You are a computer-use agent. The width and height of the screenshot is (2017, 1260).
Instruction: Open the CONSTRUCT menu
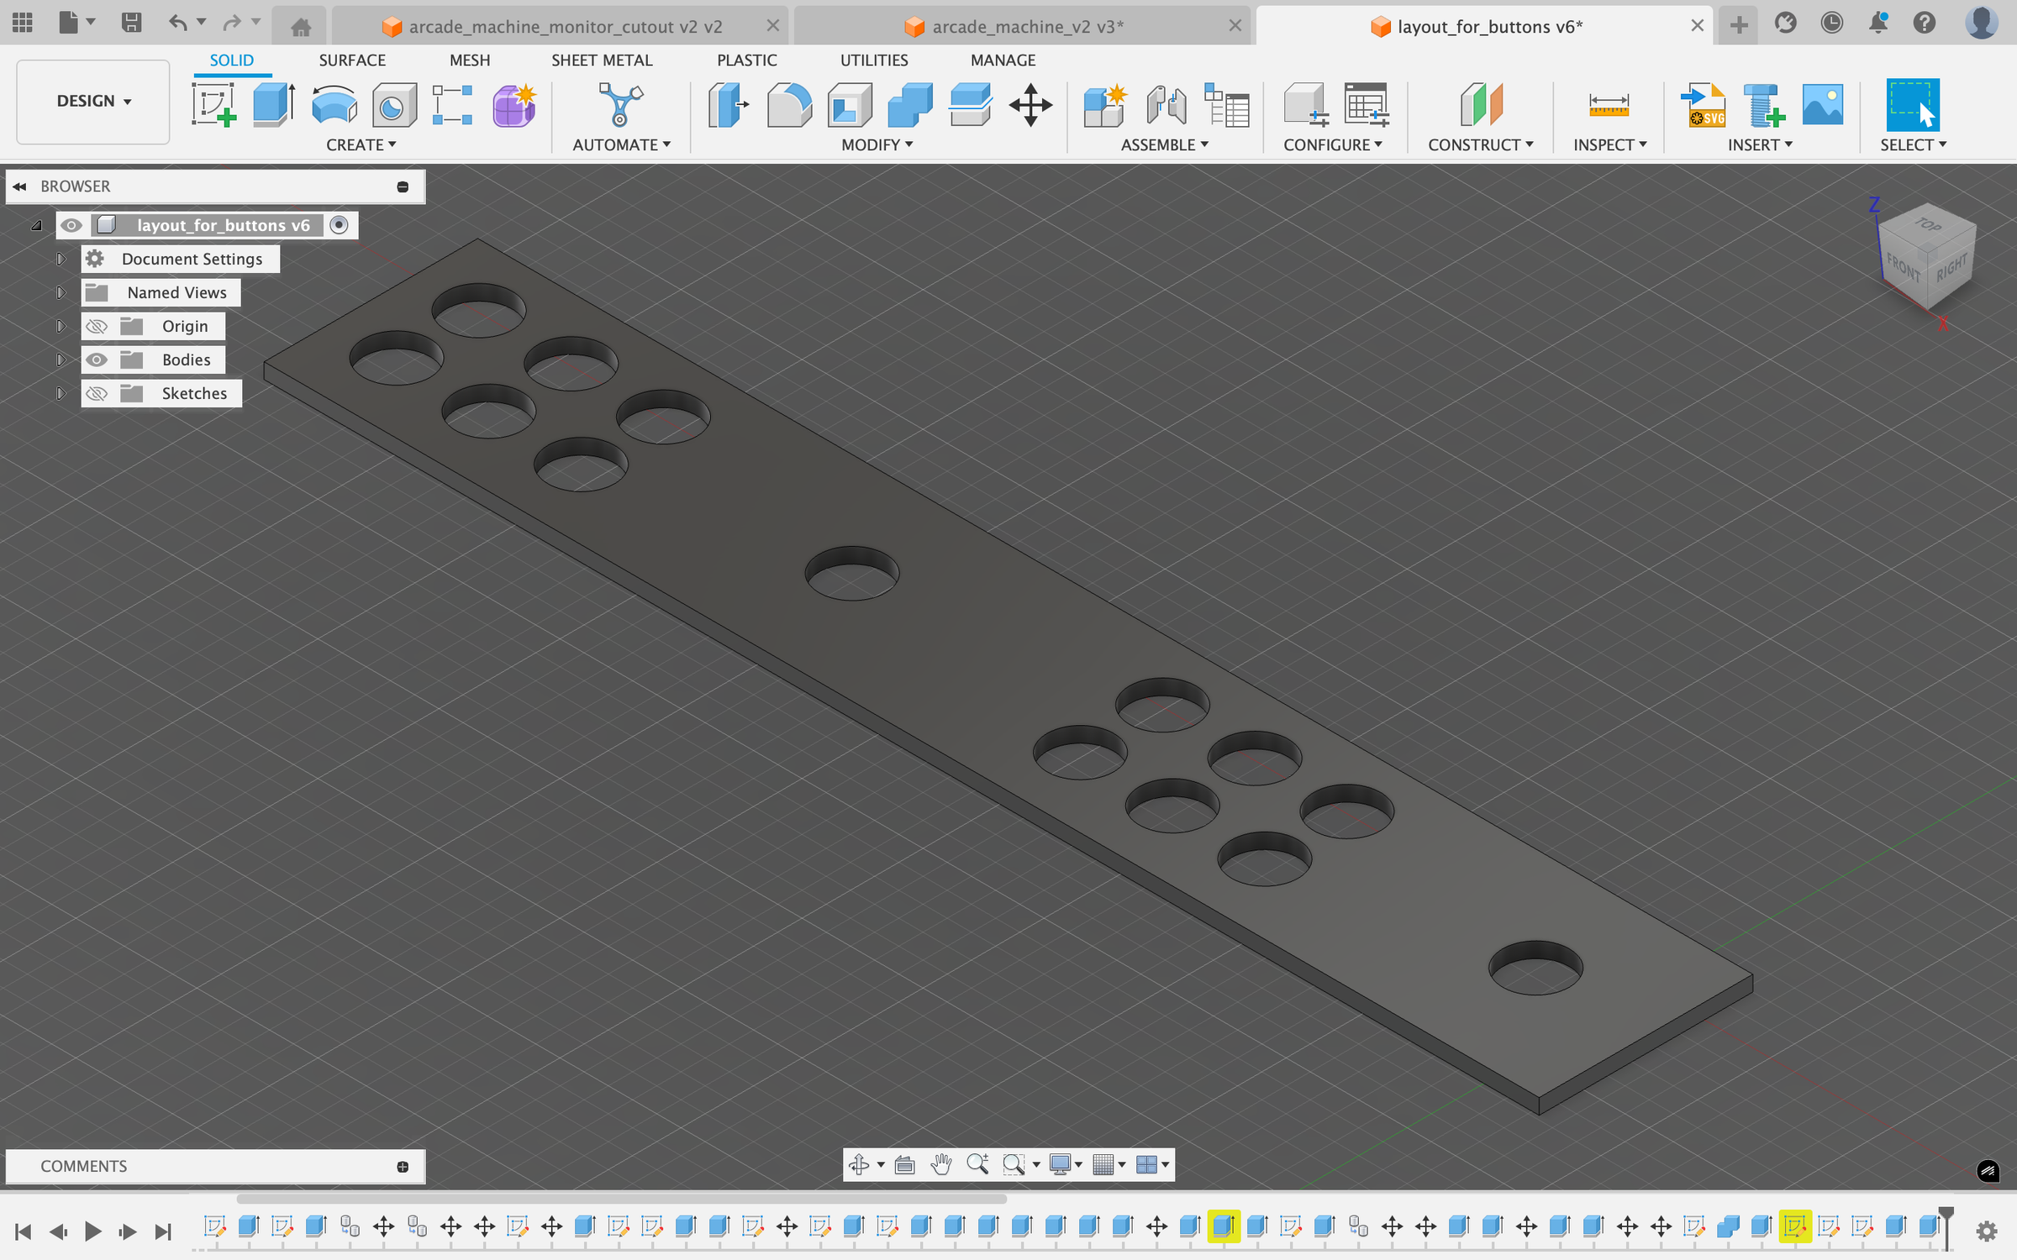click(x=1480, y=145)
